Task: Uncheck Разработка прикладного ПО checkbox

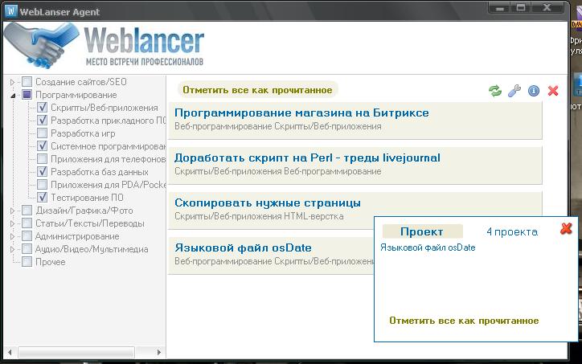Action: pos(43,121)
